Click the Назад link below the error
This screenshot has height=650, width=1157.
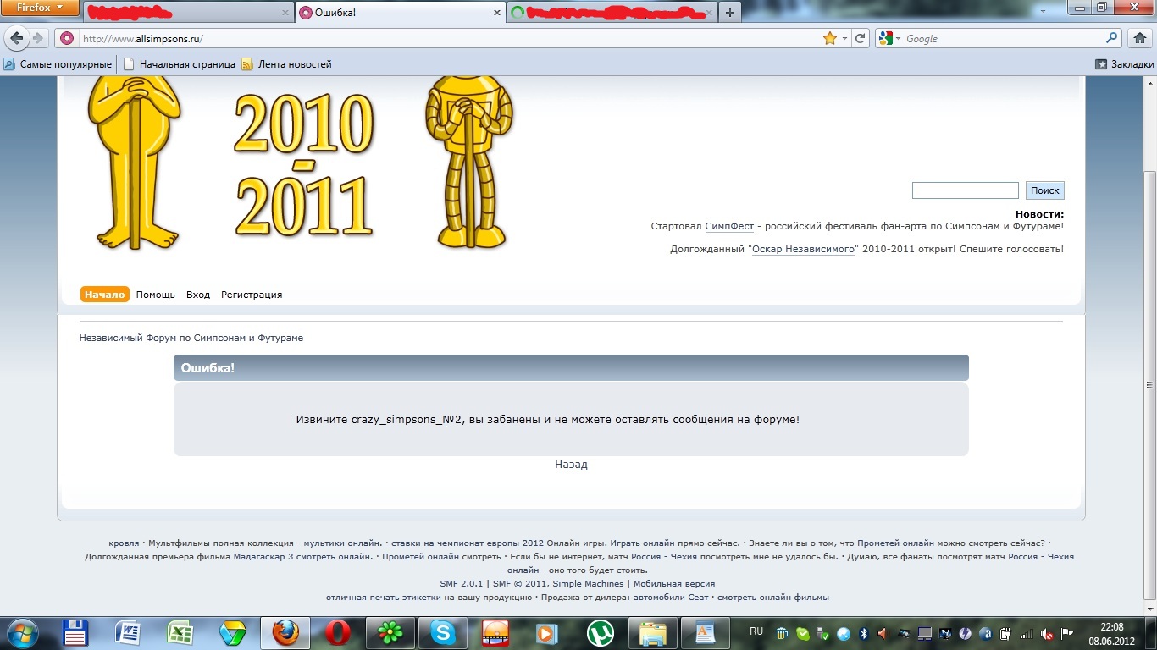tap(571, 465)
